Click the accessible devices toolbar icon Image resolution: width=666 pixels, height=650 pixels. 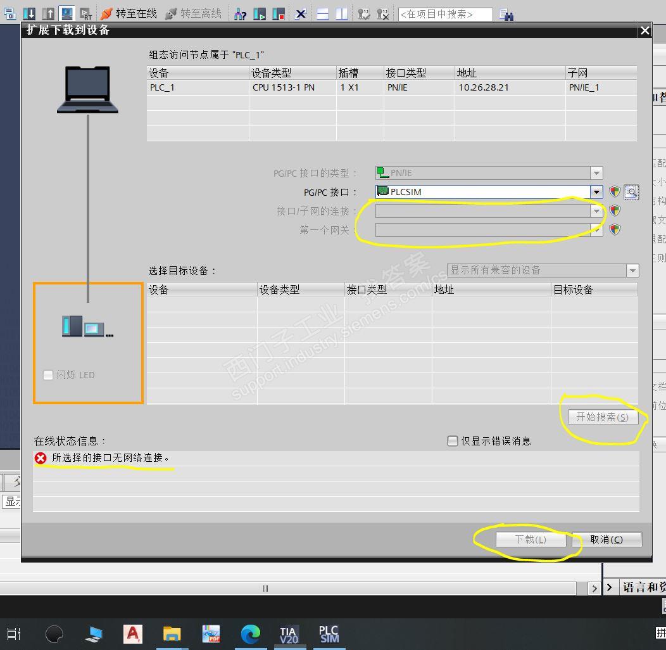point(241,14)
